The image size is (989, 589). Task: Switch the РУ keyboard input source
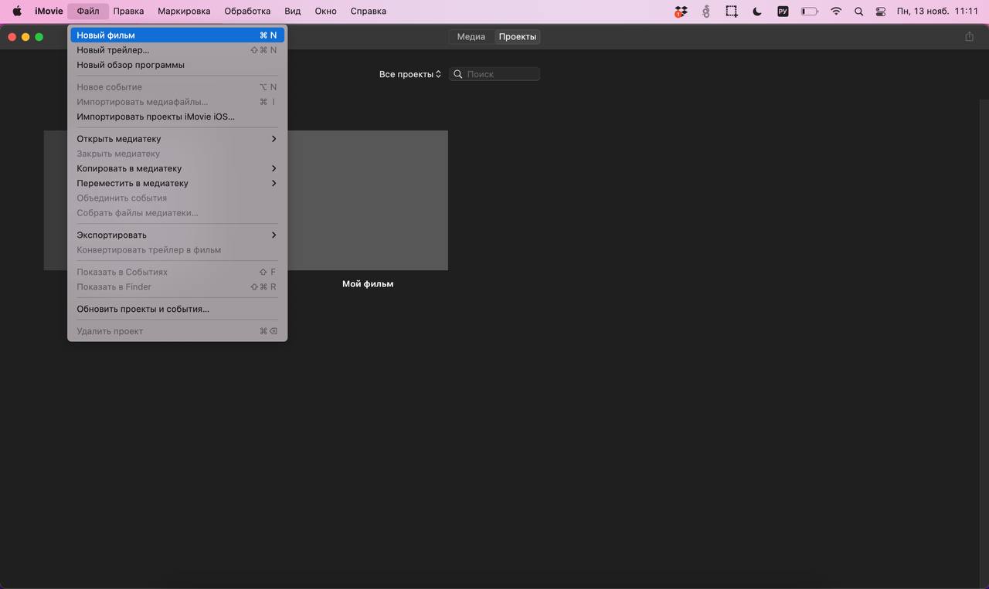coord(783,12)
